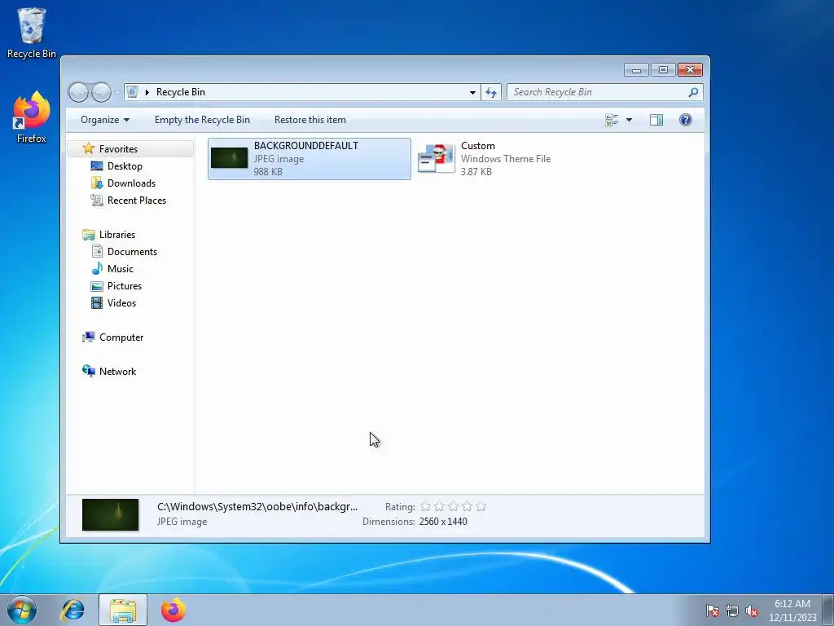Image resolution: width=834 pixels, height=626 pixels.
Task: Select the Libraries node
Action: coord(117,234)
